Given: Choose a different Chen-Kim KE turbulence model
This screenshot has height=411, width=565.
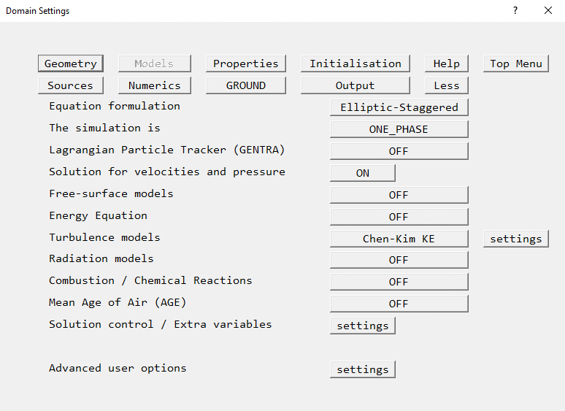Looking at the screenshot, I should [399, 239].
